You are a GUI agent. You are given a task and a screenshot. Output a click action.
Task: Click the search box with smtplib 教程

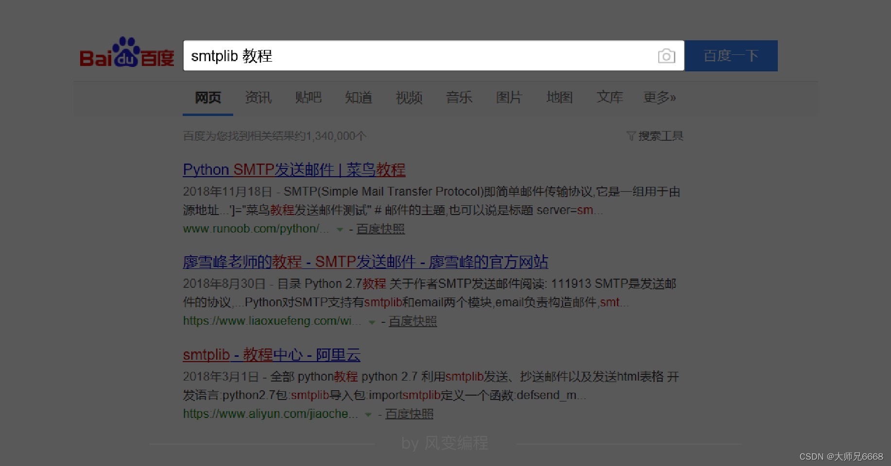pyautogui.click(x=433, y=56)
